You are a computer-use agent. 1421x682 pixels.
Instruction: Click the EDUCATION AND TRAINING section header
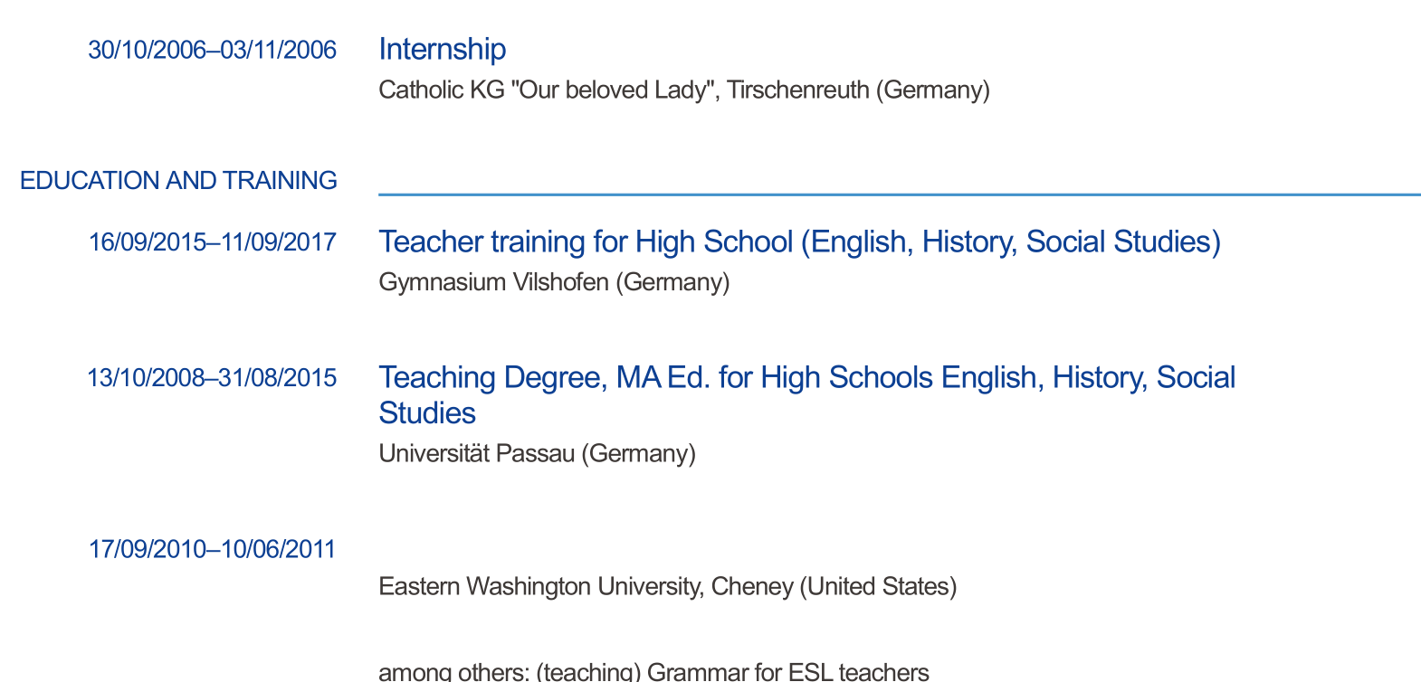click(178, 181)
